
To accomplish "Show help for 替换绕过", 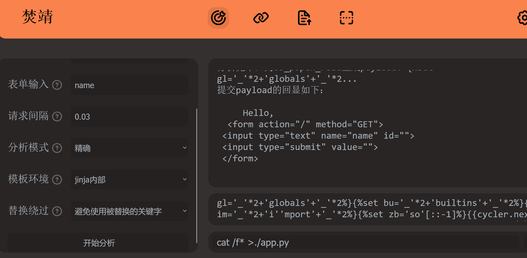I will [x=57, y=211].
